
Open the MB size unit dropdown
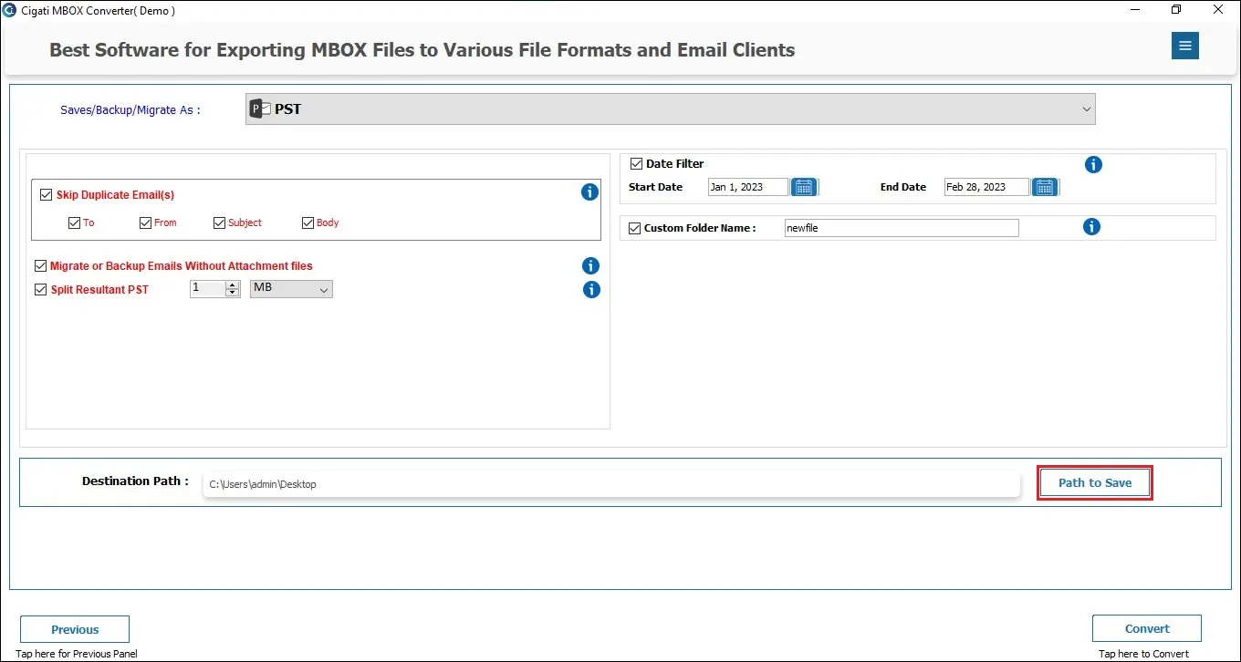click(291, 289)
